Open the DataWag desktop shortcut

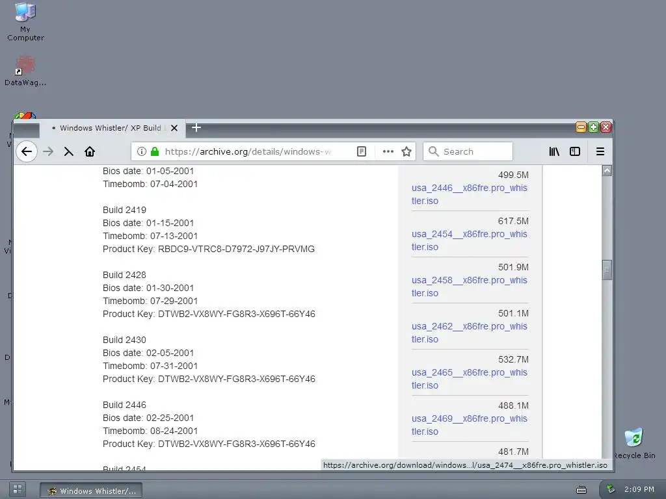pyautogui.click(x=25, y=71)
